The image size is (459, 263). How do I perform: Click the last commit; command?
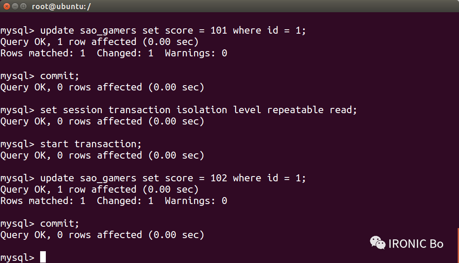click(60, 224)
